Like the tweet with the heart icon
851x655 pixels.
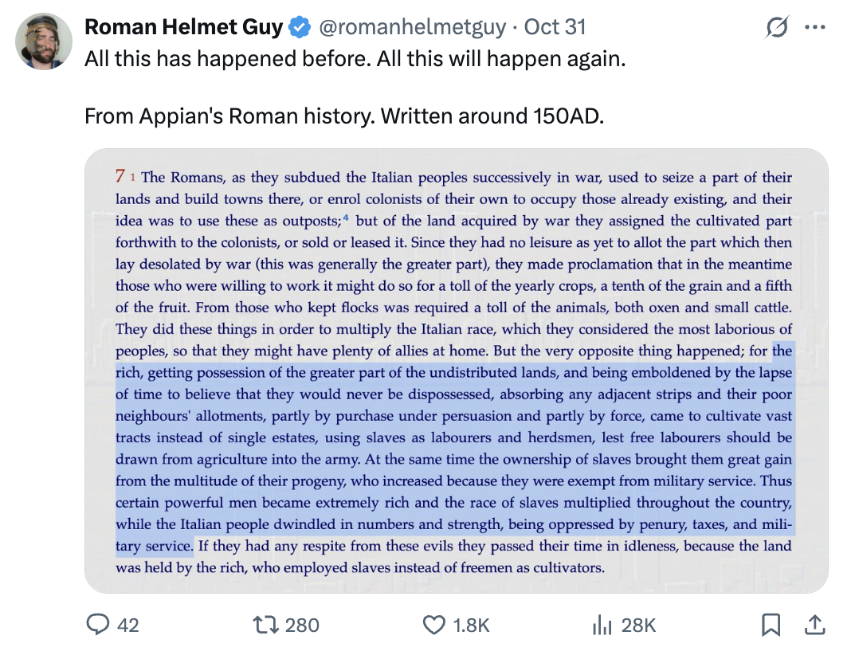click(x=433, y=626)
